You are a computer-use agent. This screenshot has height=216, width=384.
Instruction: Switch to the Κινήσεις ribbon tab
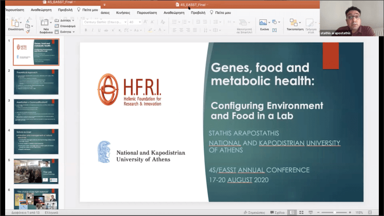(x=123, y=12)
